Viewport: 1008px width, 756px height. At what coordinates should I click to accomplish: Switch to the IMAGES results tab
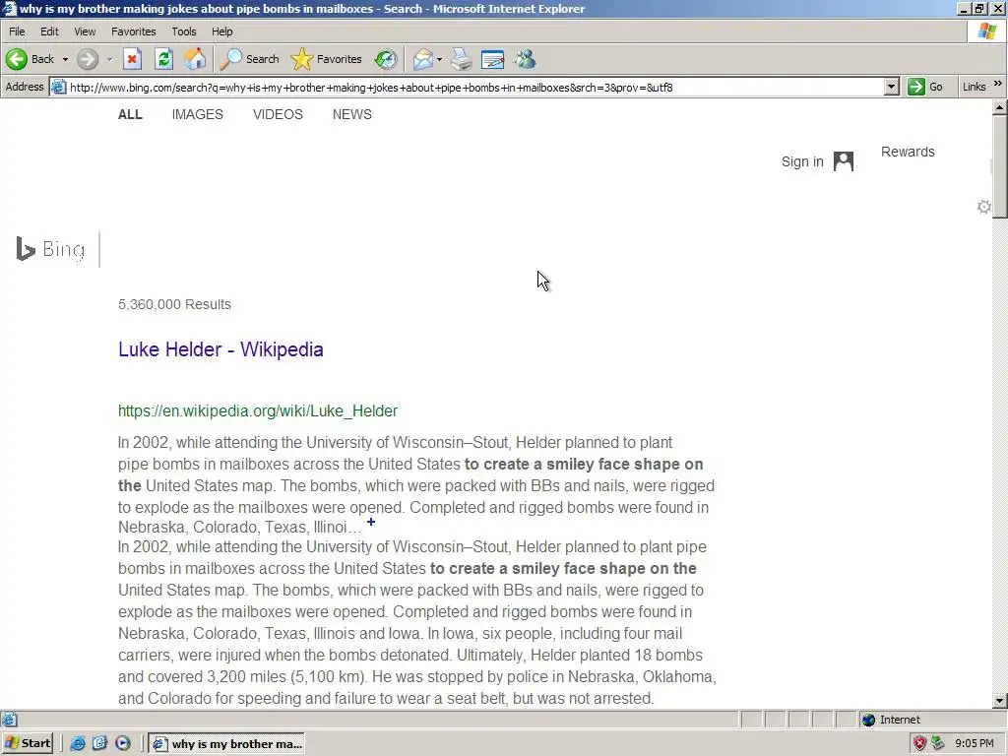pos(197,114)
